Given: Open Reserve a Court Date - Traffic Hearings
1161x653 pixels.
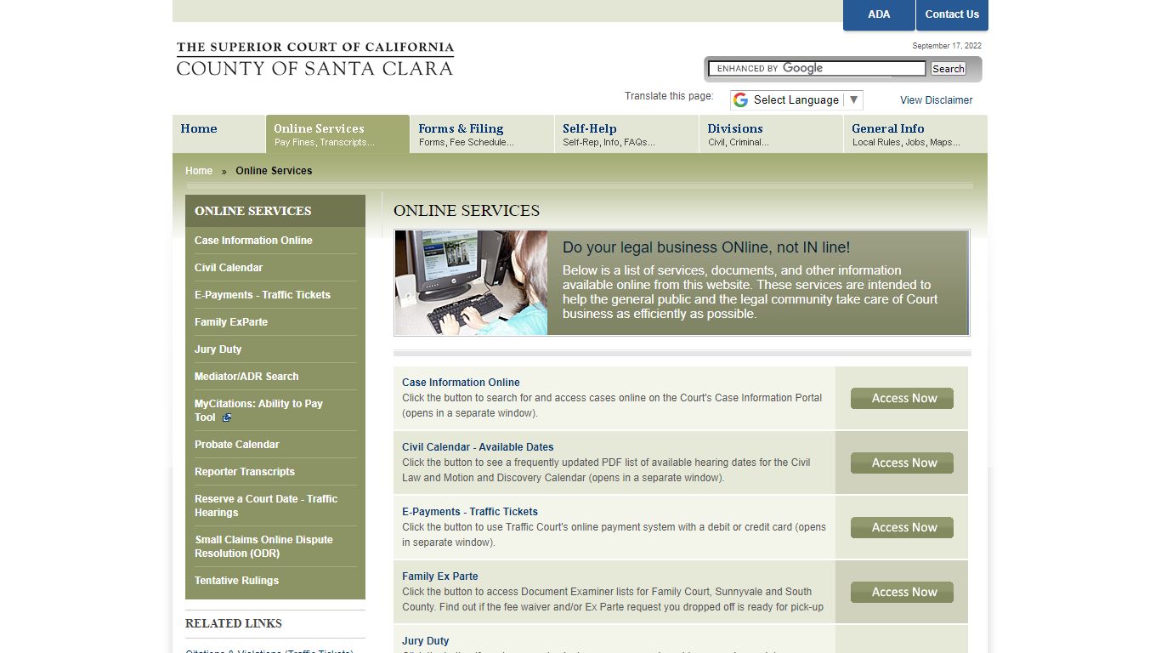Looking at the screenshot, I should [x=266, y=506].
